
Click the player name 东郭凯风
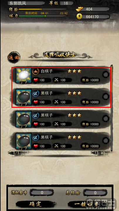coord(18,3)
